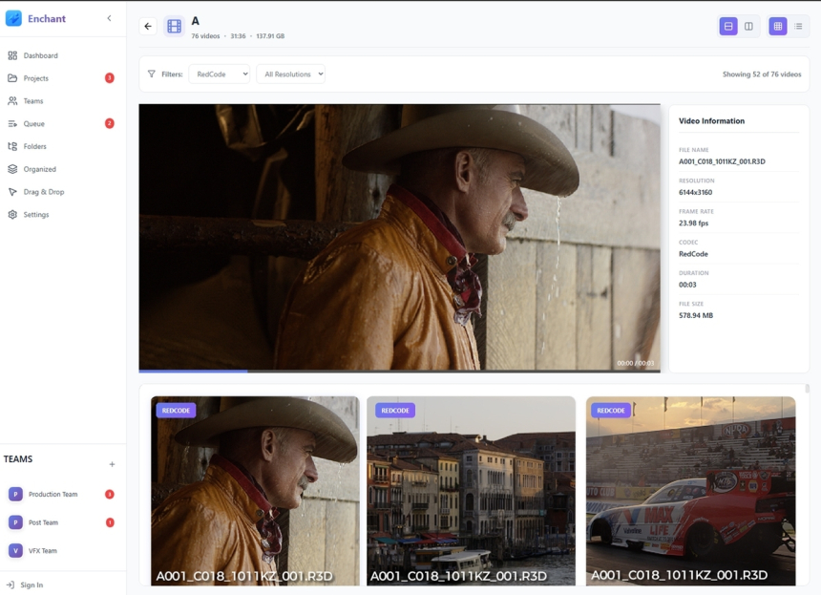Viewport: 821px width, 595px height.
Task: Click the film strip icon beside folder A
Action: point(174,27)
